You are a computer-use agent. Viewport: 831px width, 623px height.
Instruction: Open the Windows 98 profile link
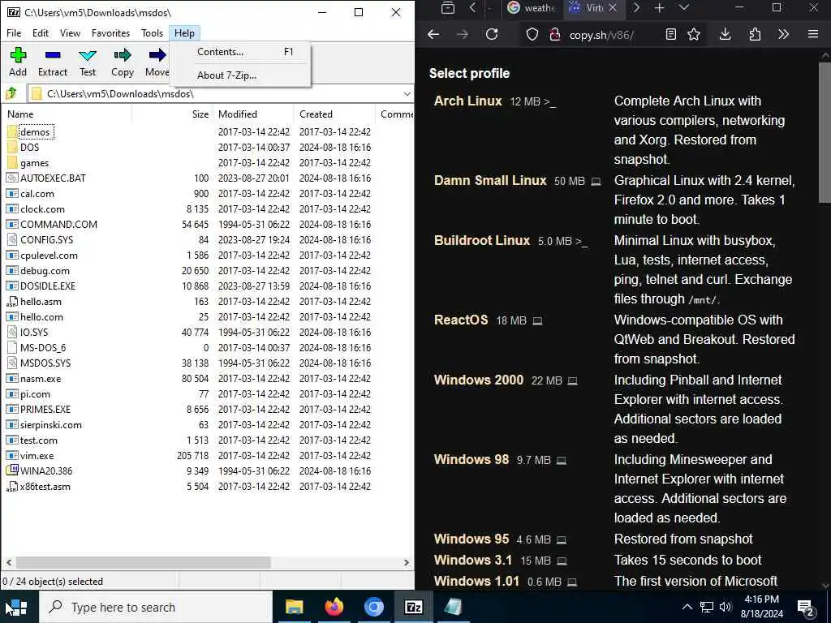coord(471,459)
